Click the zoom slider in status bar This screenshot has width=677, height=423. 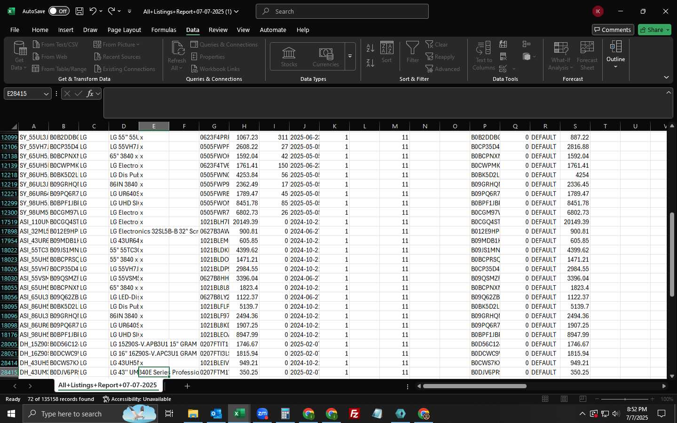pos(625,399)
